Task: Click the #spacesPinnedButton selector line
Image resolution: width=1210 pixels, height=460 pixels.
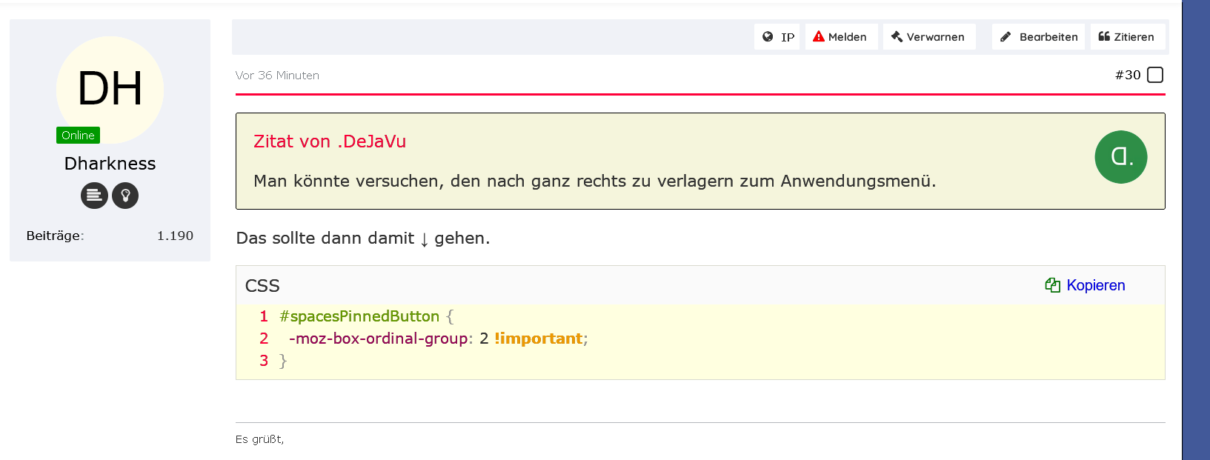Action: (x=359, y=316)
